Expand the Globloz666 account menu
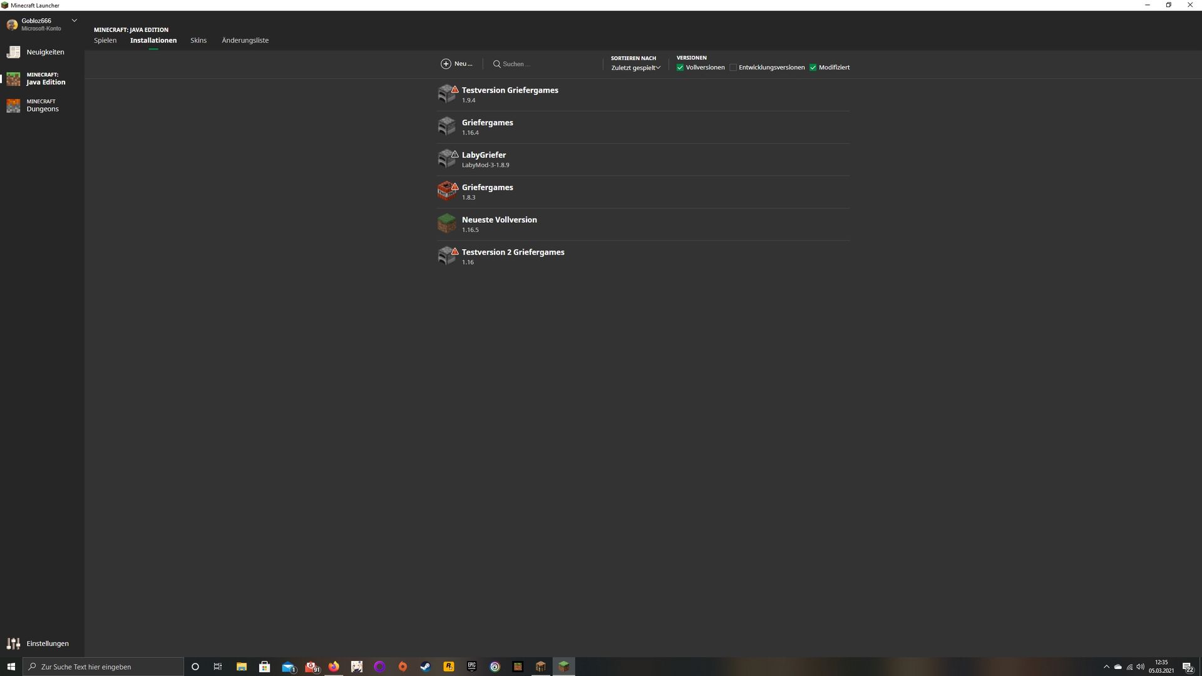Screen dimensions: 1202x676 (x=74, y=21)
